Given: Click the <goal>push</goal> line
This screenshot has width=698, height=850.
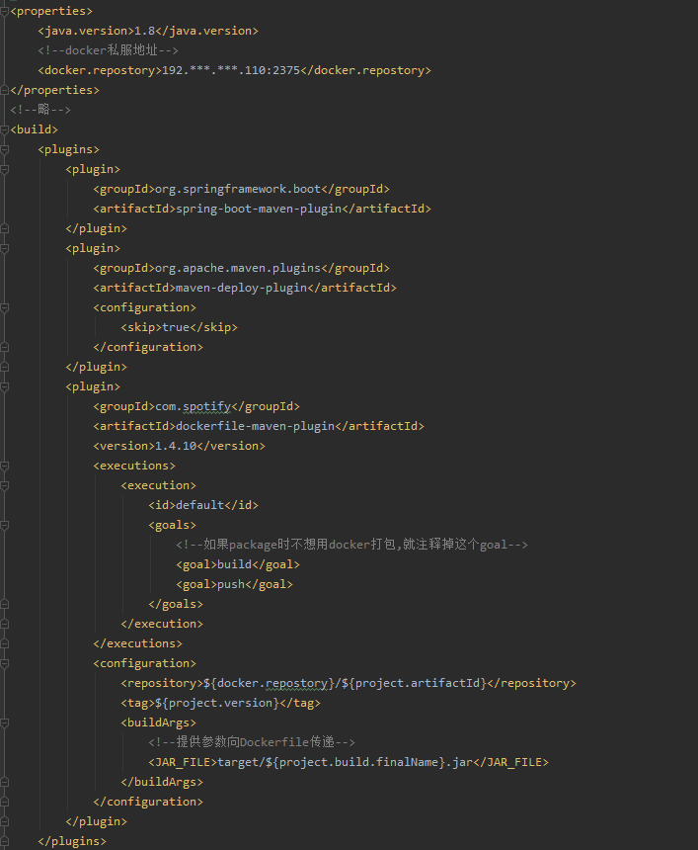Looking at the screenshot, I should [234, 584].
